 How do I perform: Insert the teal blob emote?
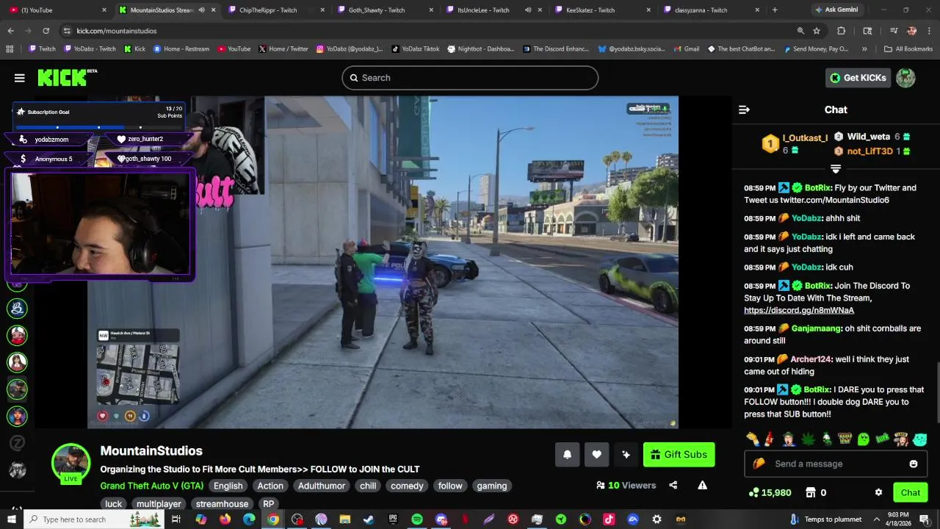pos(920,439)
